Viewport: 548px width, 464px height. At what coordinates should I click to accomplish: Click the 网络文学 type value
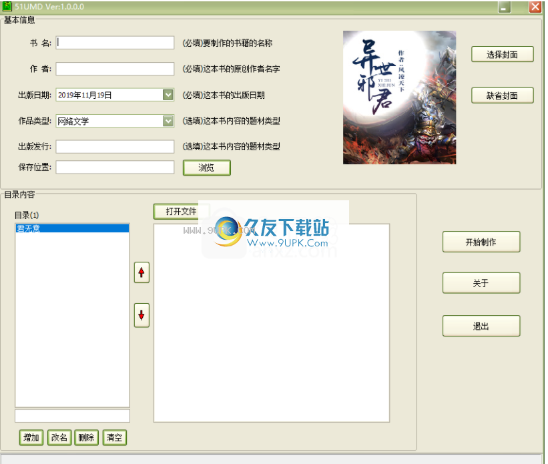coord(73,122)
